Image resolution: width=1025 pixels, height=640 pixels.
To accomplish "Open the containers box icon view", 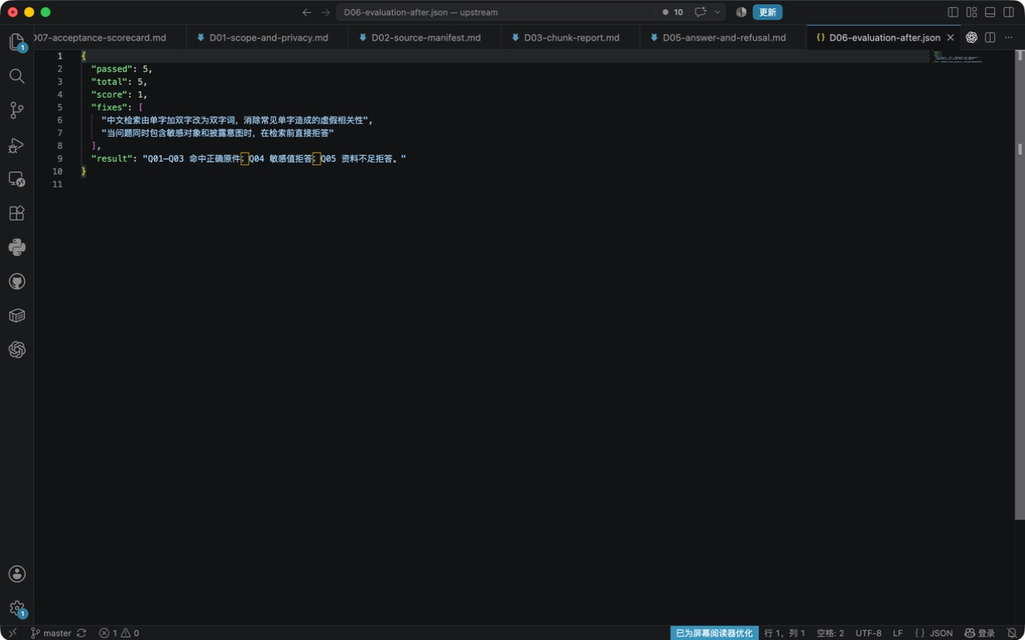I will tap(17, 316).
